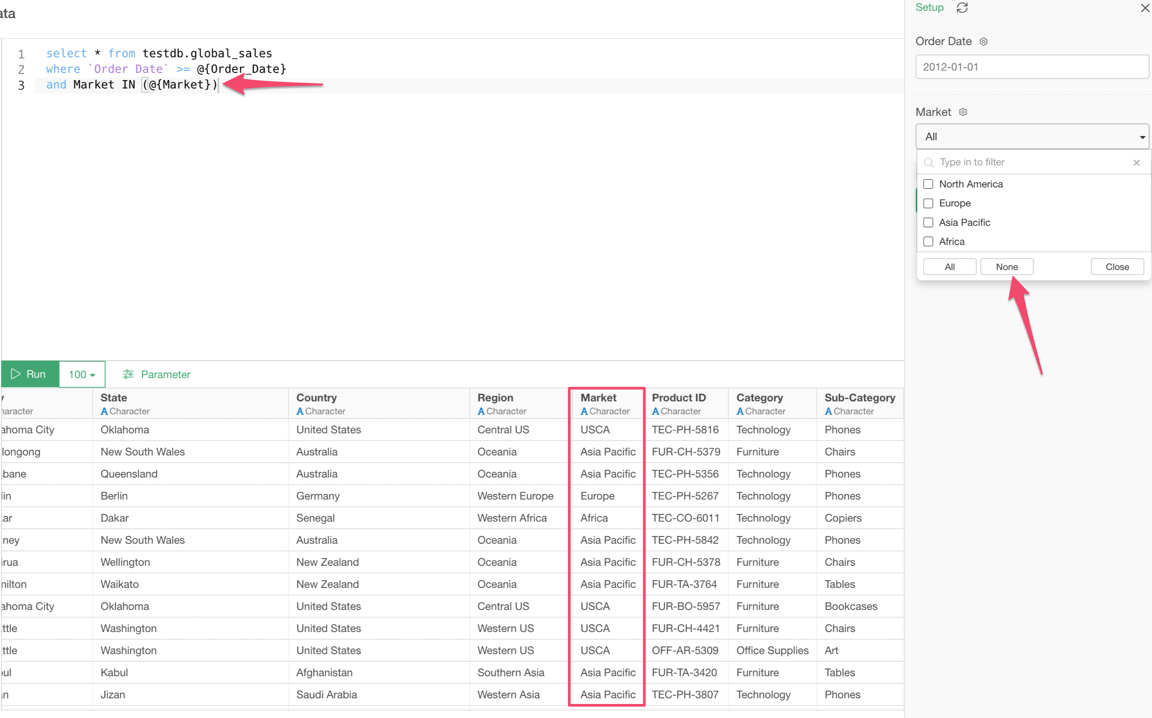Focus the Order Date input field
This screenshot has width=1152, height=718.
coord(1032,67)
